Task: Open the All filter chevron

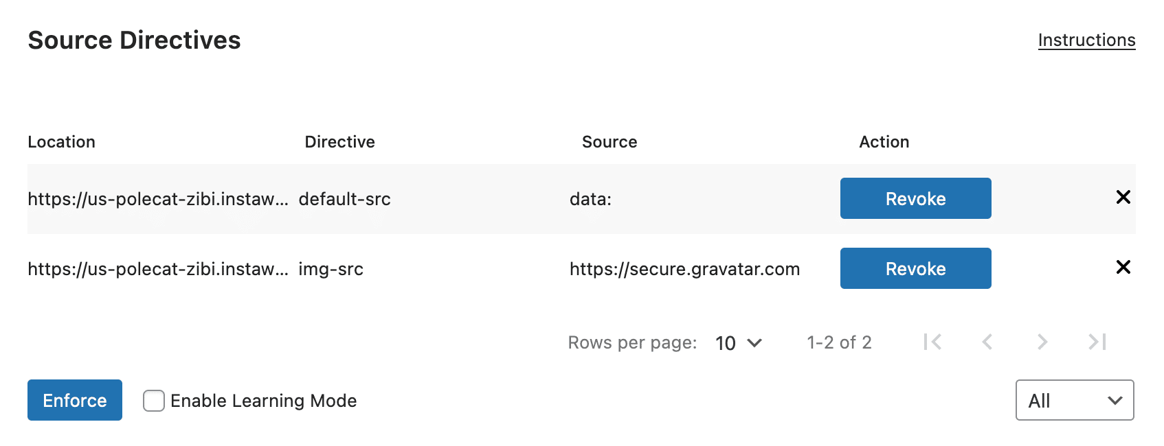Action: point(1114,400)
